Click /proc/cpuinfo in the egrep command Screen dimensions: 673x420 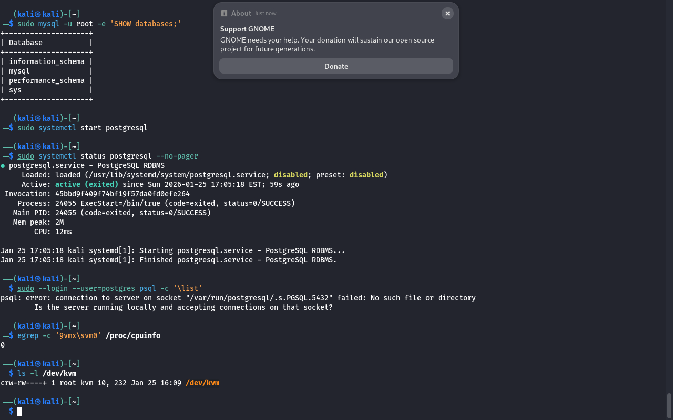(132, 335)
